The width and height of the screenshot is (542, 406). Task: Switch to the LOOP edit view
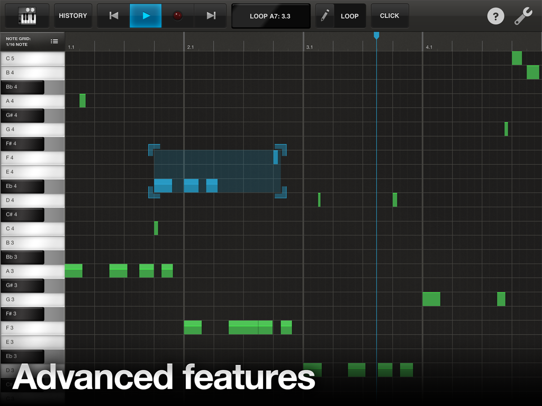coord(349,15)
